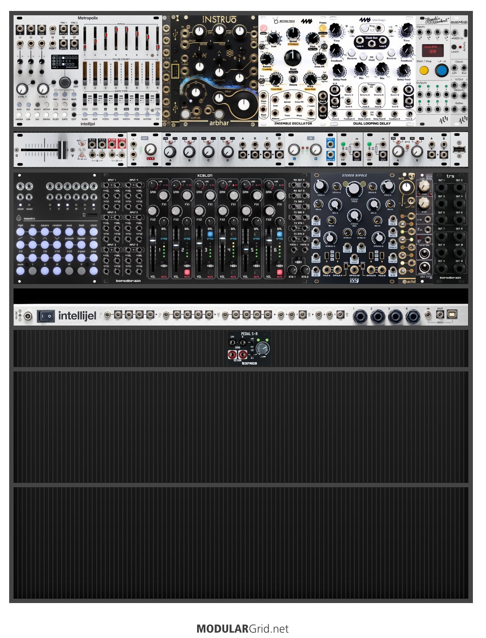This screenshot has width=486, height=638.
Task: Click the Send B jack on Dual Looping Delay
Action: tap(395, 101)
